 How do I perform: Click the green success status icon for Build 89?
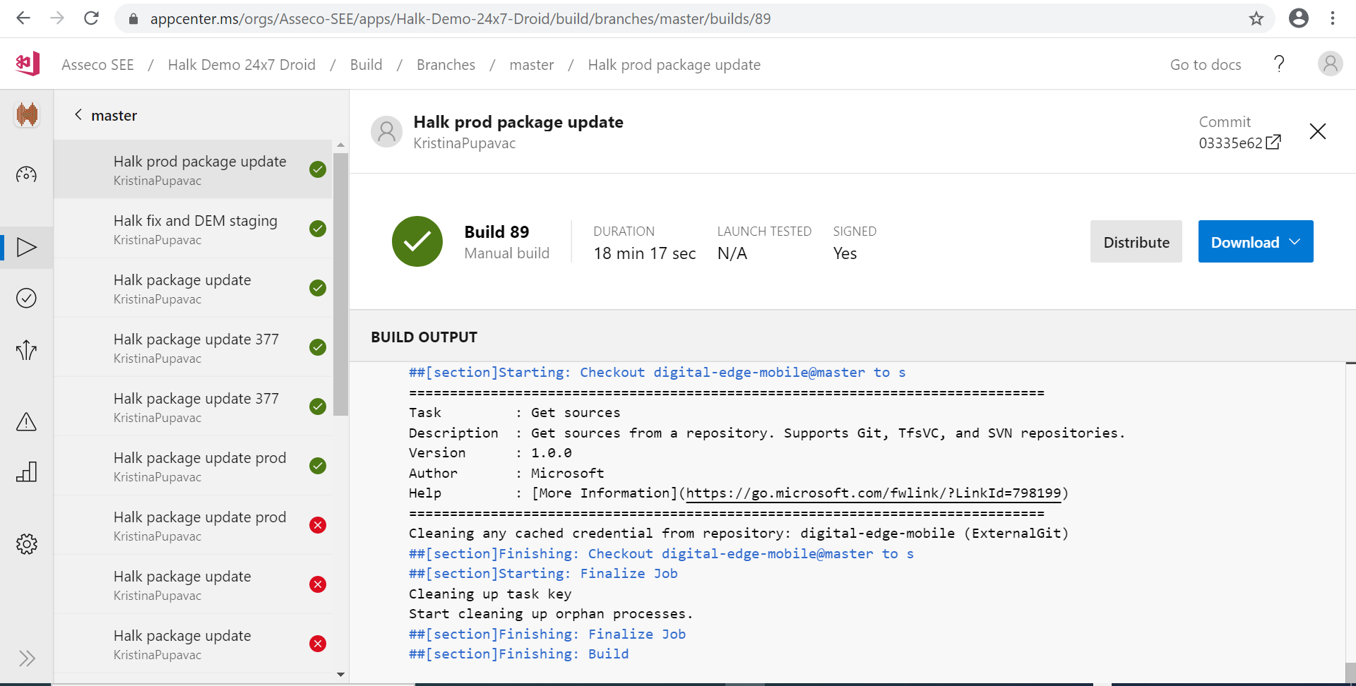(417, 241)
